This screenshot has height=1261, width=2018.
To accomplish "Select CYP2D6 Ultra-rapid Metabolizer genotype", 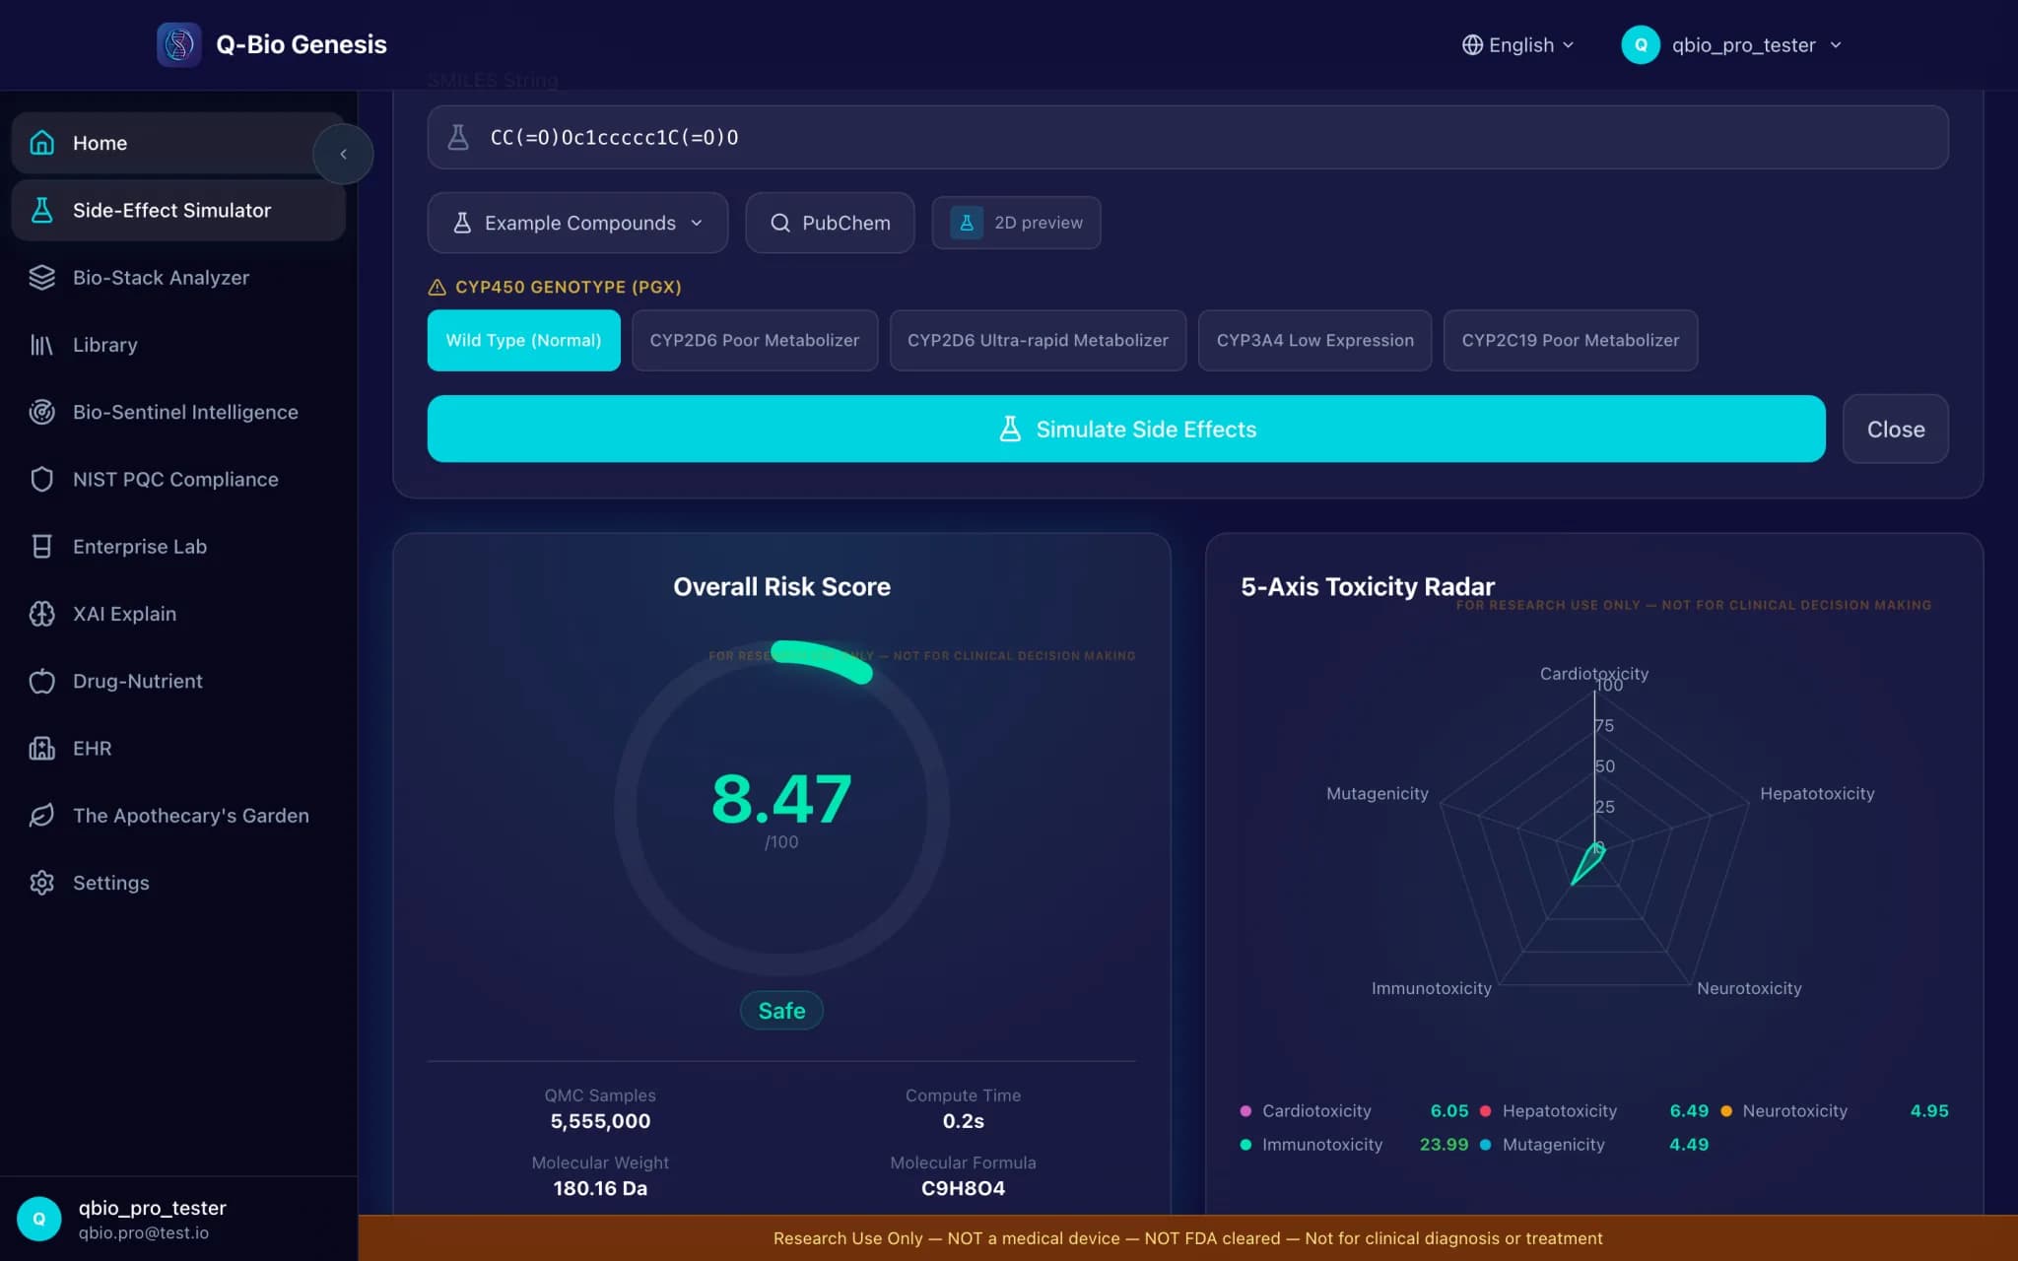I will pos(1038,340).
